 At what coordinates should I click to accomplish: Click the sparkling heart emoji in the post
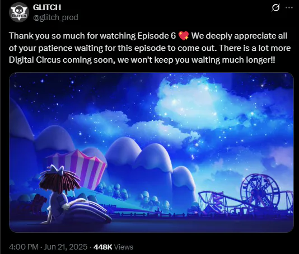(x=184, y=36)
